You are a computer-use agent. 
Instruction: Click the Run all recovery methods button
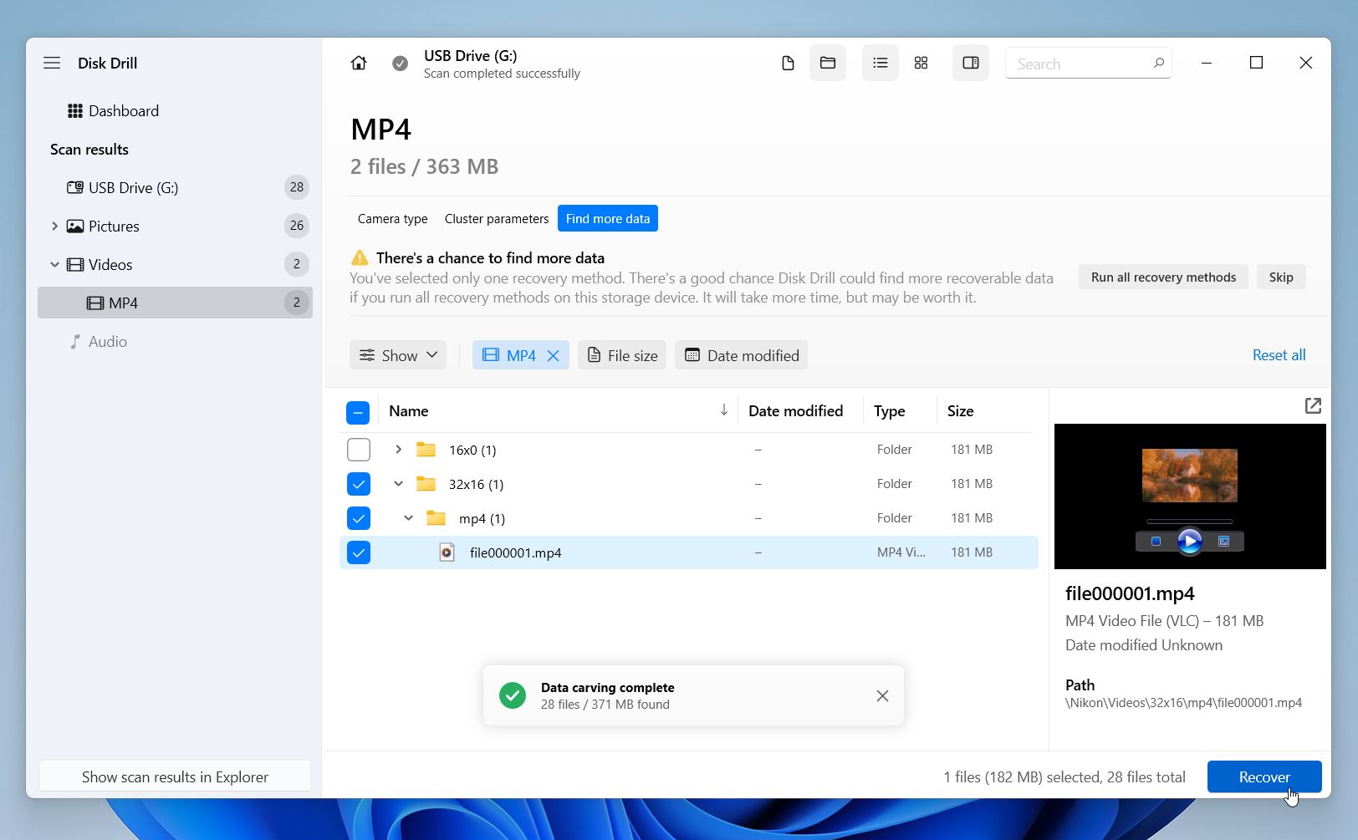1162,277
